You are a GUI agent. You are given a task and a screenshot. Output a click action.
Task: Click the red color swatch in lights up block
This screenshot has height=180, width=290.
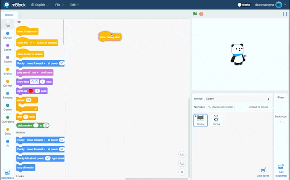31,91
